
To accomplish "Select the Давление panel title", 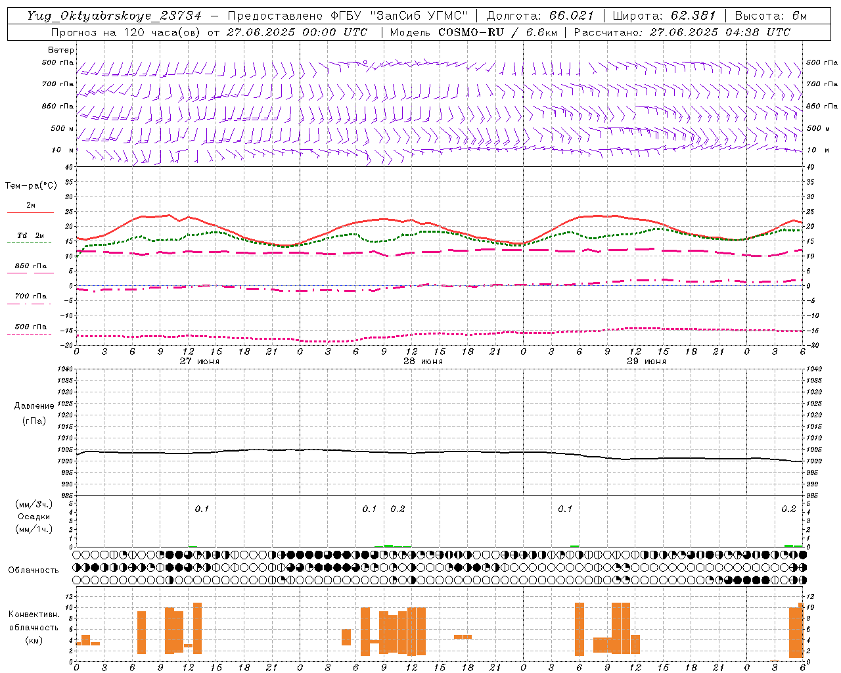I will coord(34,406).
